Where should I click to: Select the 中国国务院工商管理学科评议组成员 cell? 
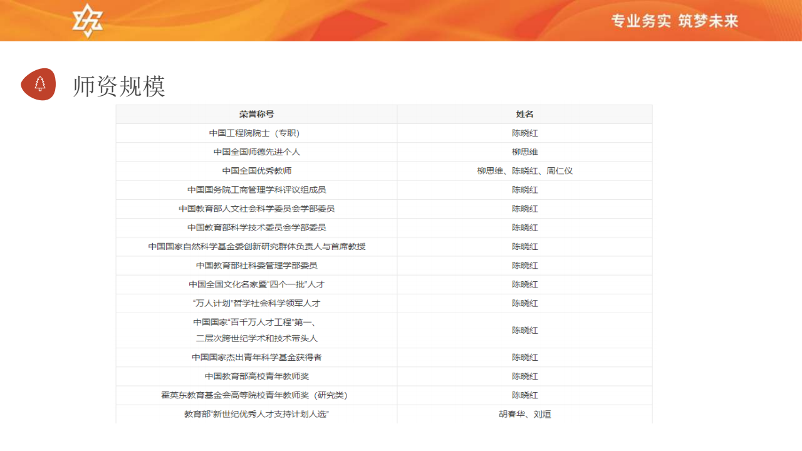click(256, 190)
